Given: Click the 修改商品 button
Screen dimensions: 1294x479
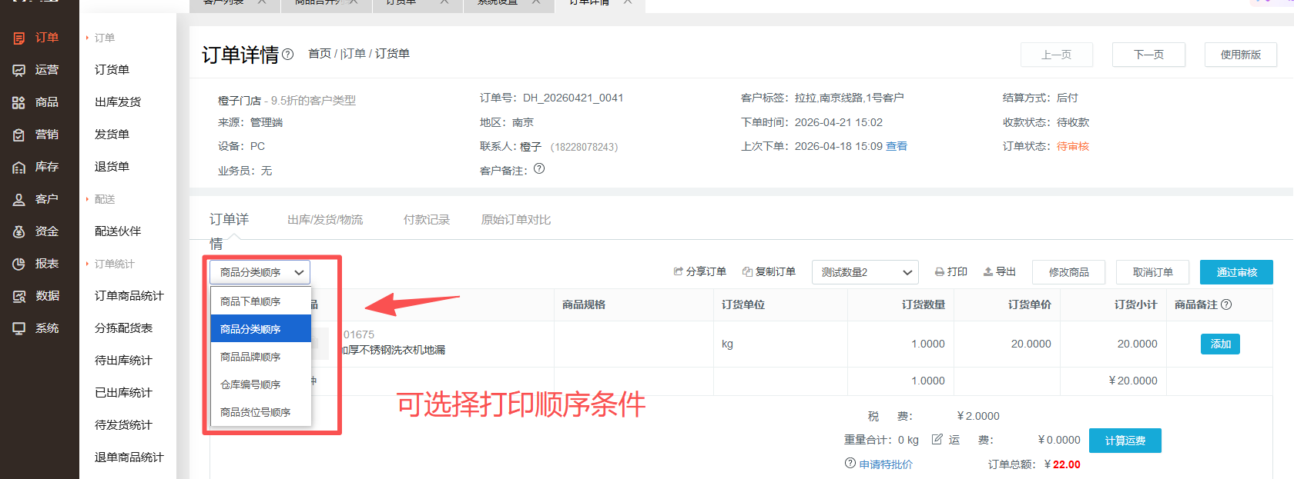Looking at the screenshot, I should 1068,272.
